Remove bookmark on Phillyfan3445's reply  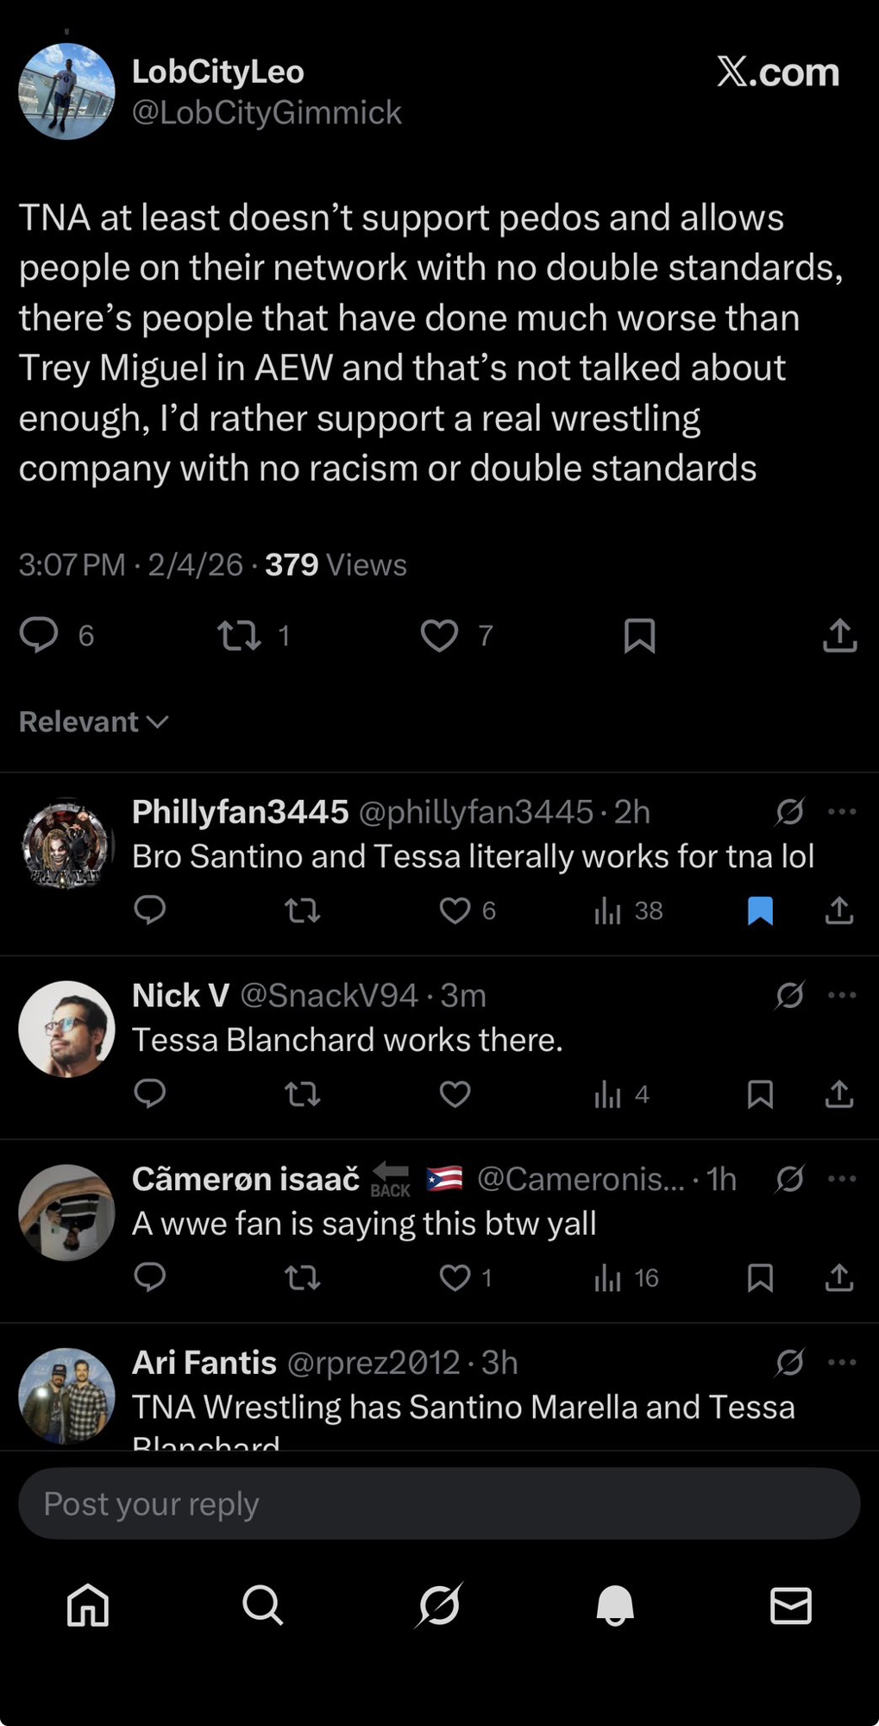[760, 910]
